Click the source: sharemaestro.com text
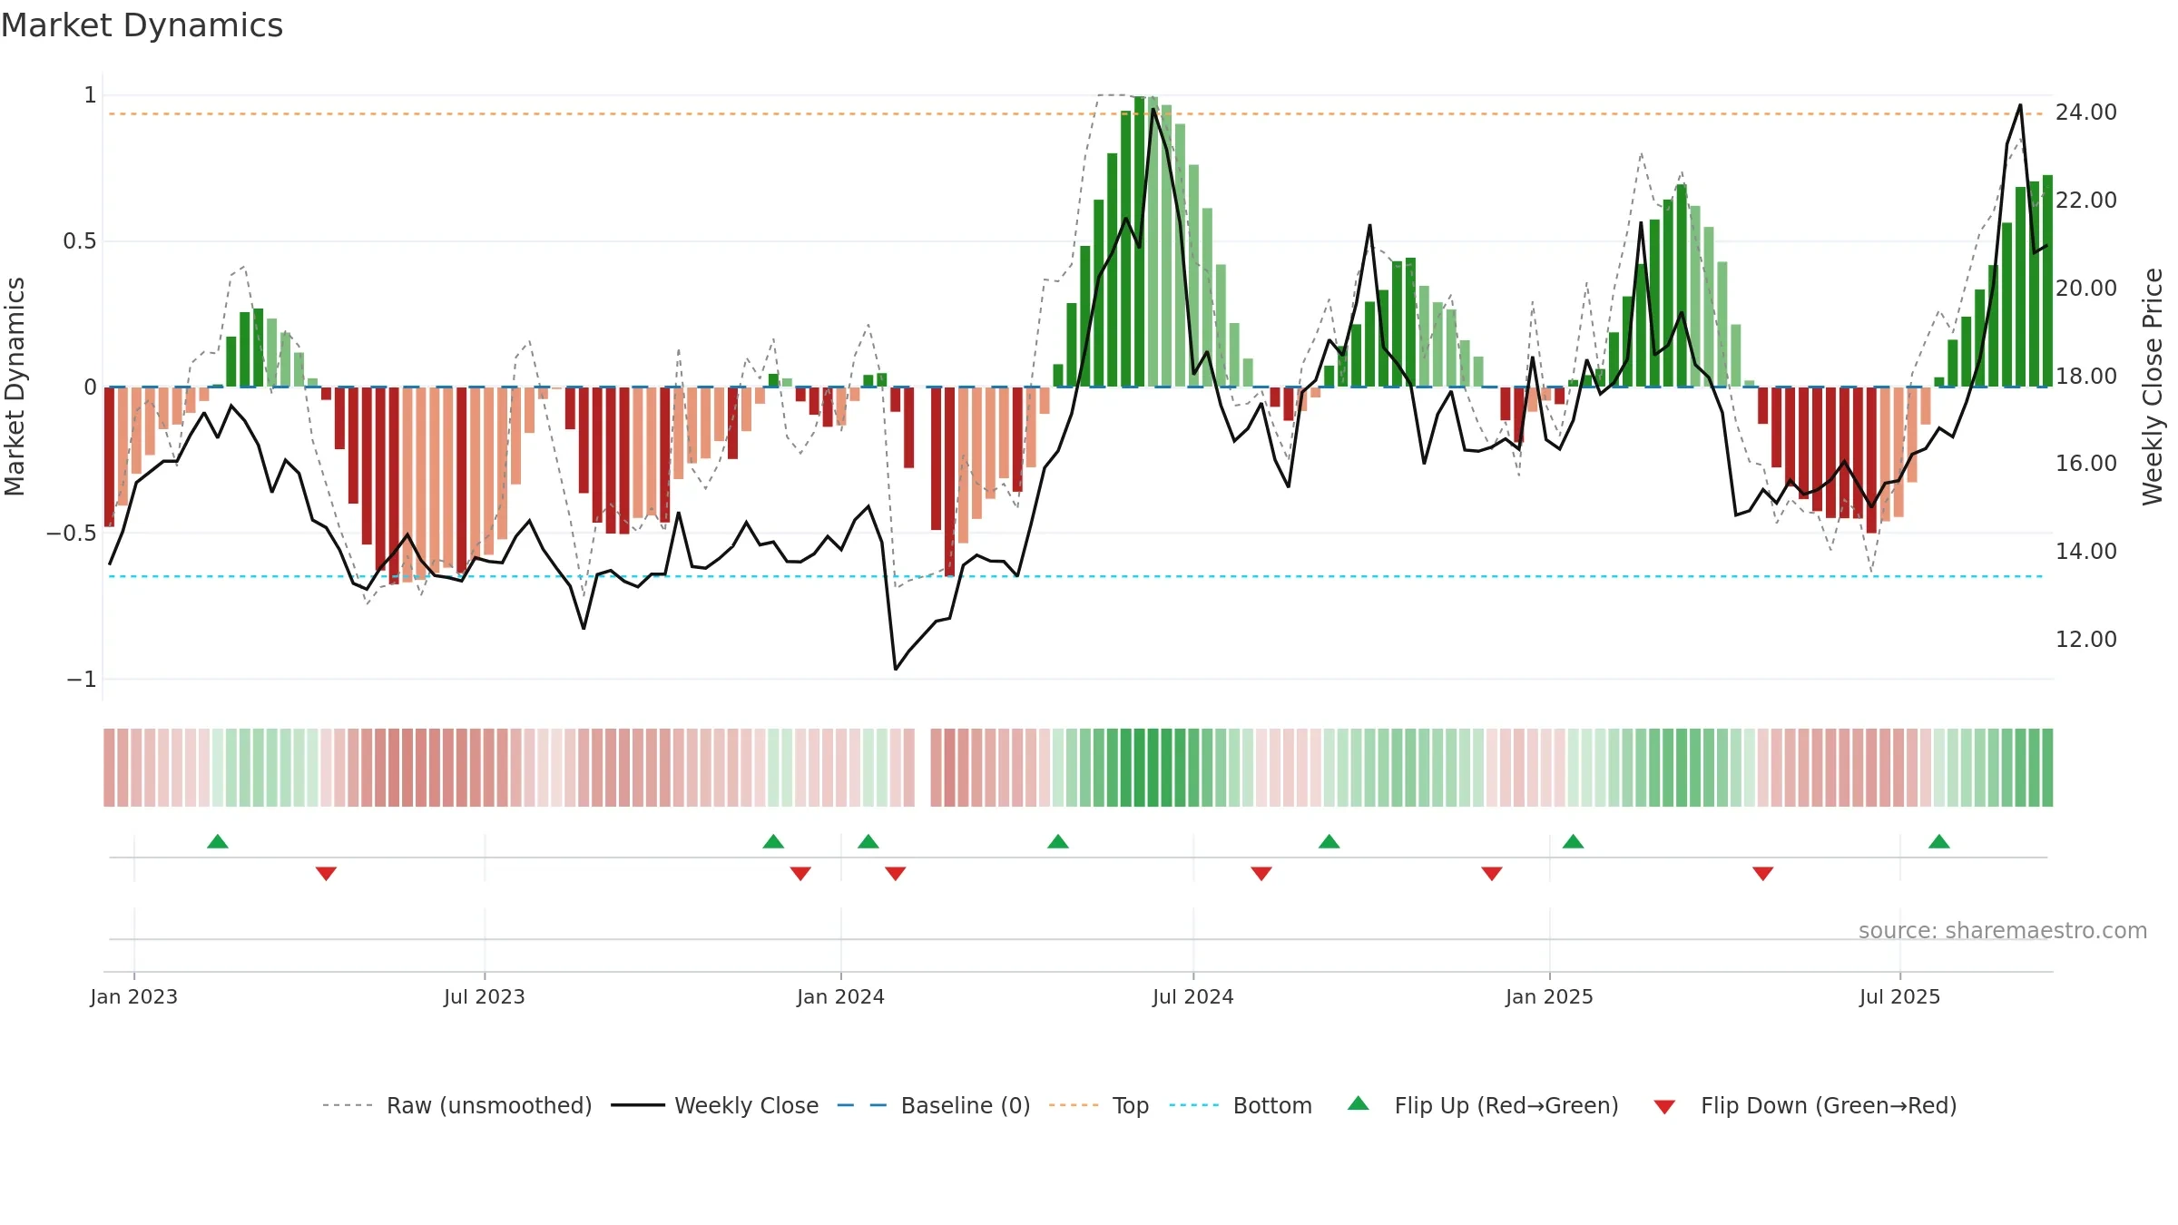Image resolution: width=2178 pixels, height=1225 pixels. [x=2003, y=930]
